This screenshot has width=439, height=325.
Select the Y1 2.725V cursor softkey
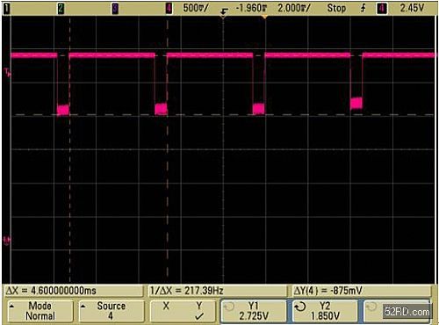pos(254,311)
